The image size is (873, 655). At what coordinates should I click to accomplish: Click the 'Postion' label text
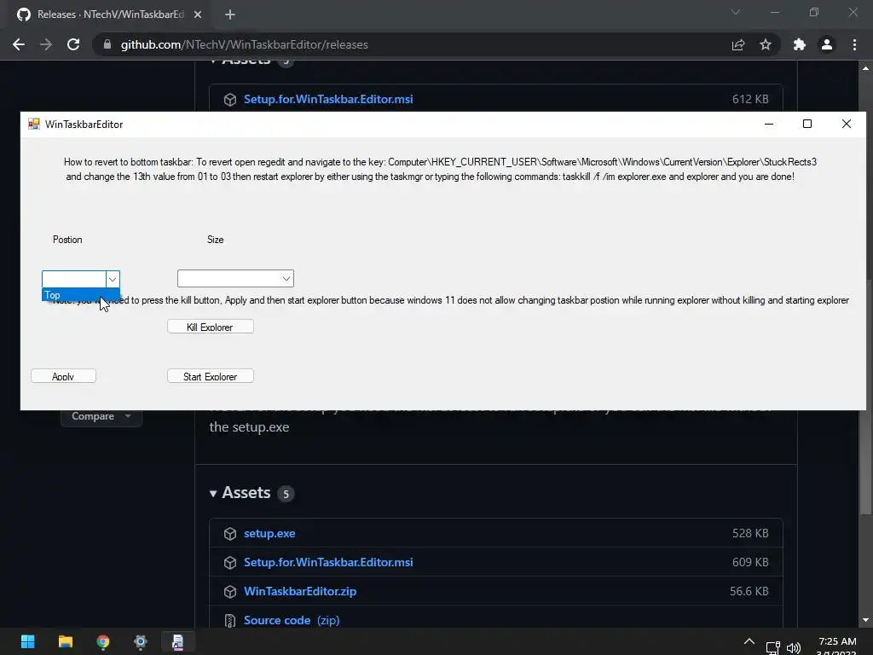click(x=67, y=240)
